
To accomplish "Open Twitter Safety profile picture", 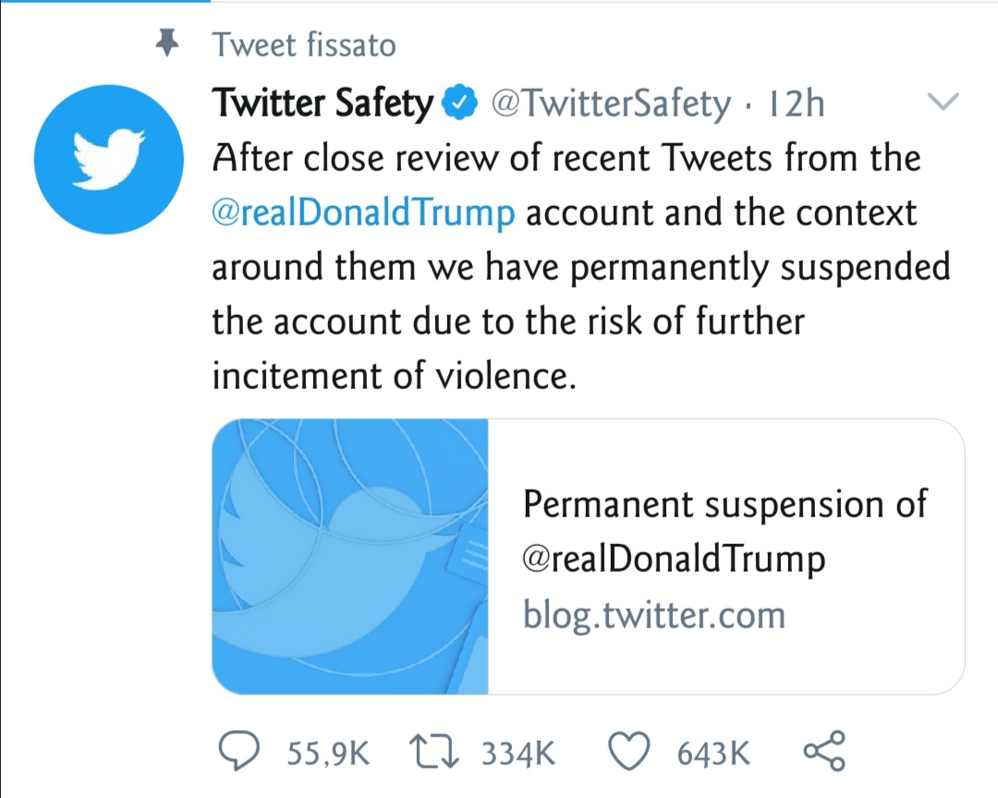I will [109, 159].
